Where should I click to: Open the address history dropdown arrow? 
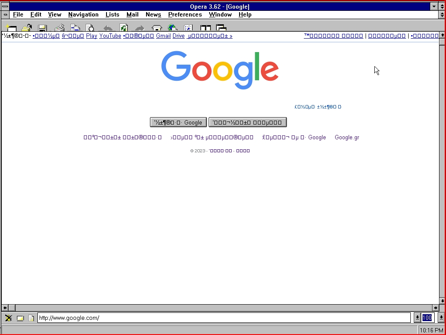tap(417, 318)
